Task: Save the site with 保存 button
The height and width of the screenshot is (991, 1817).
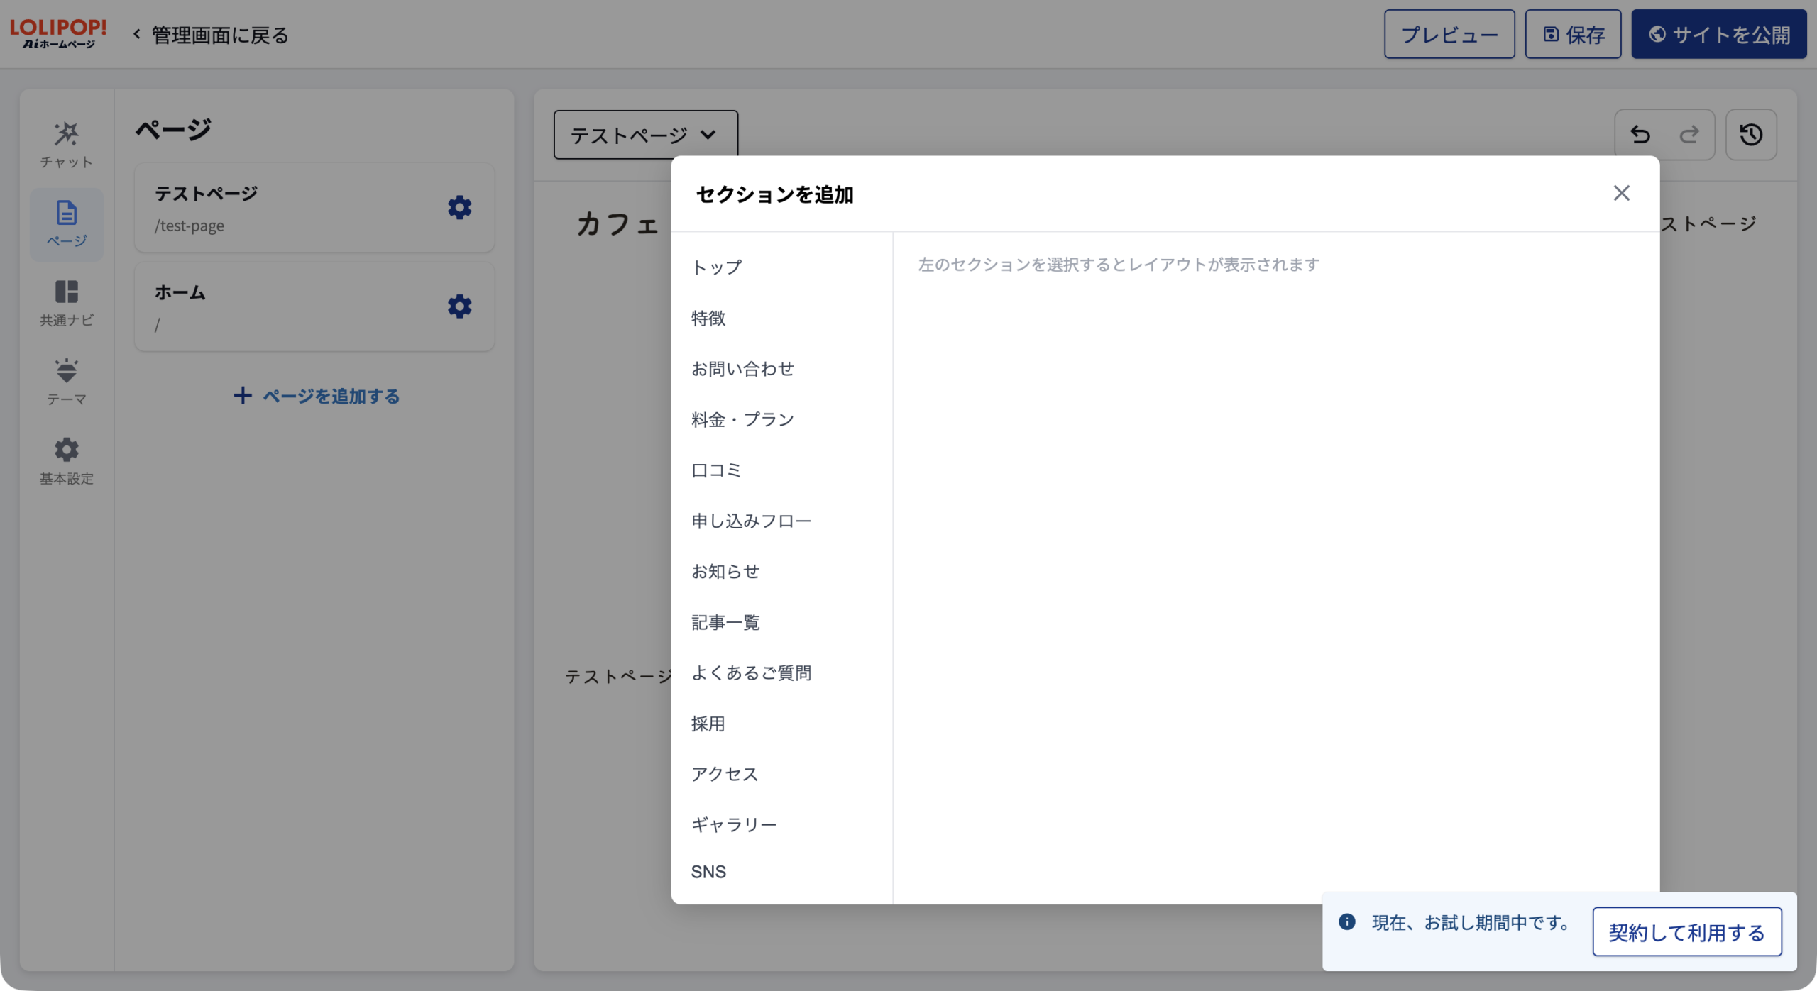Action: tap(1573, 34)
